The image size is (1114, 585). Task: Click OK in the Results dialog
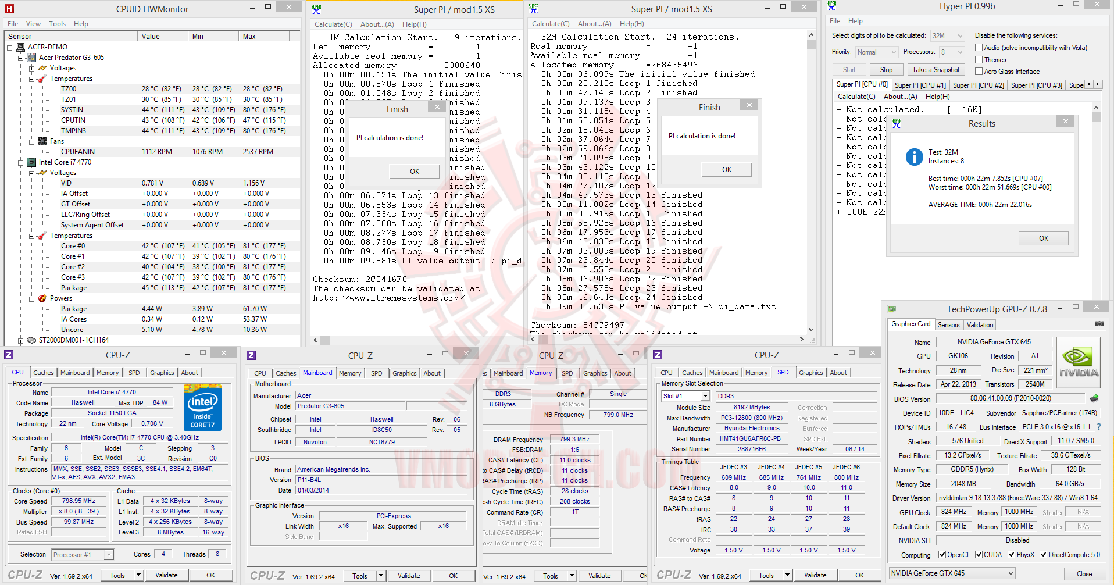[1044, 238]
